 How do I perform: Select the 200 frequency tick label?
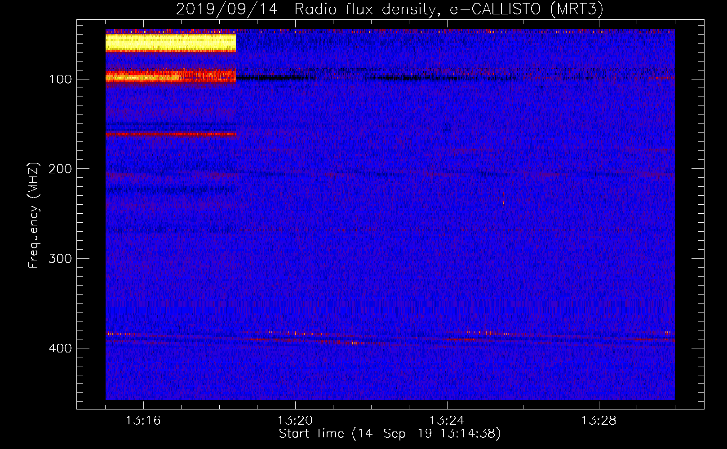[60, 169]
